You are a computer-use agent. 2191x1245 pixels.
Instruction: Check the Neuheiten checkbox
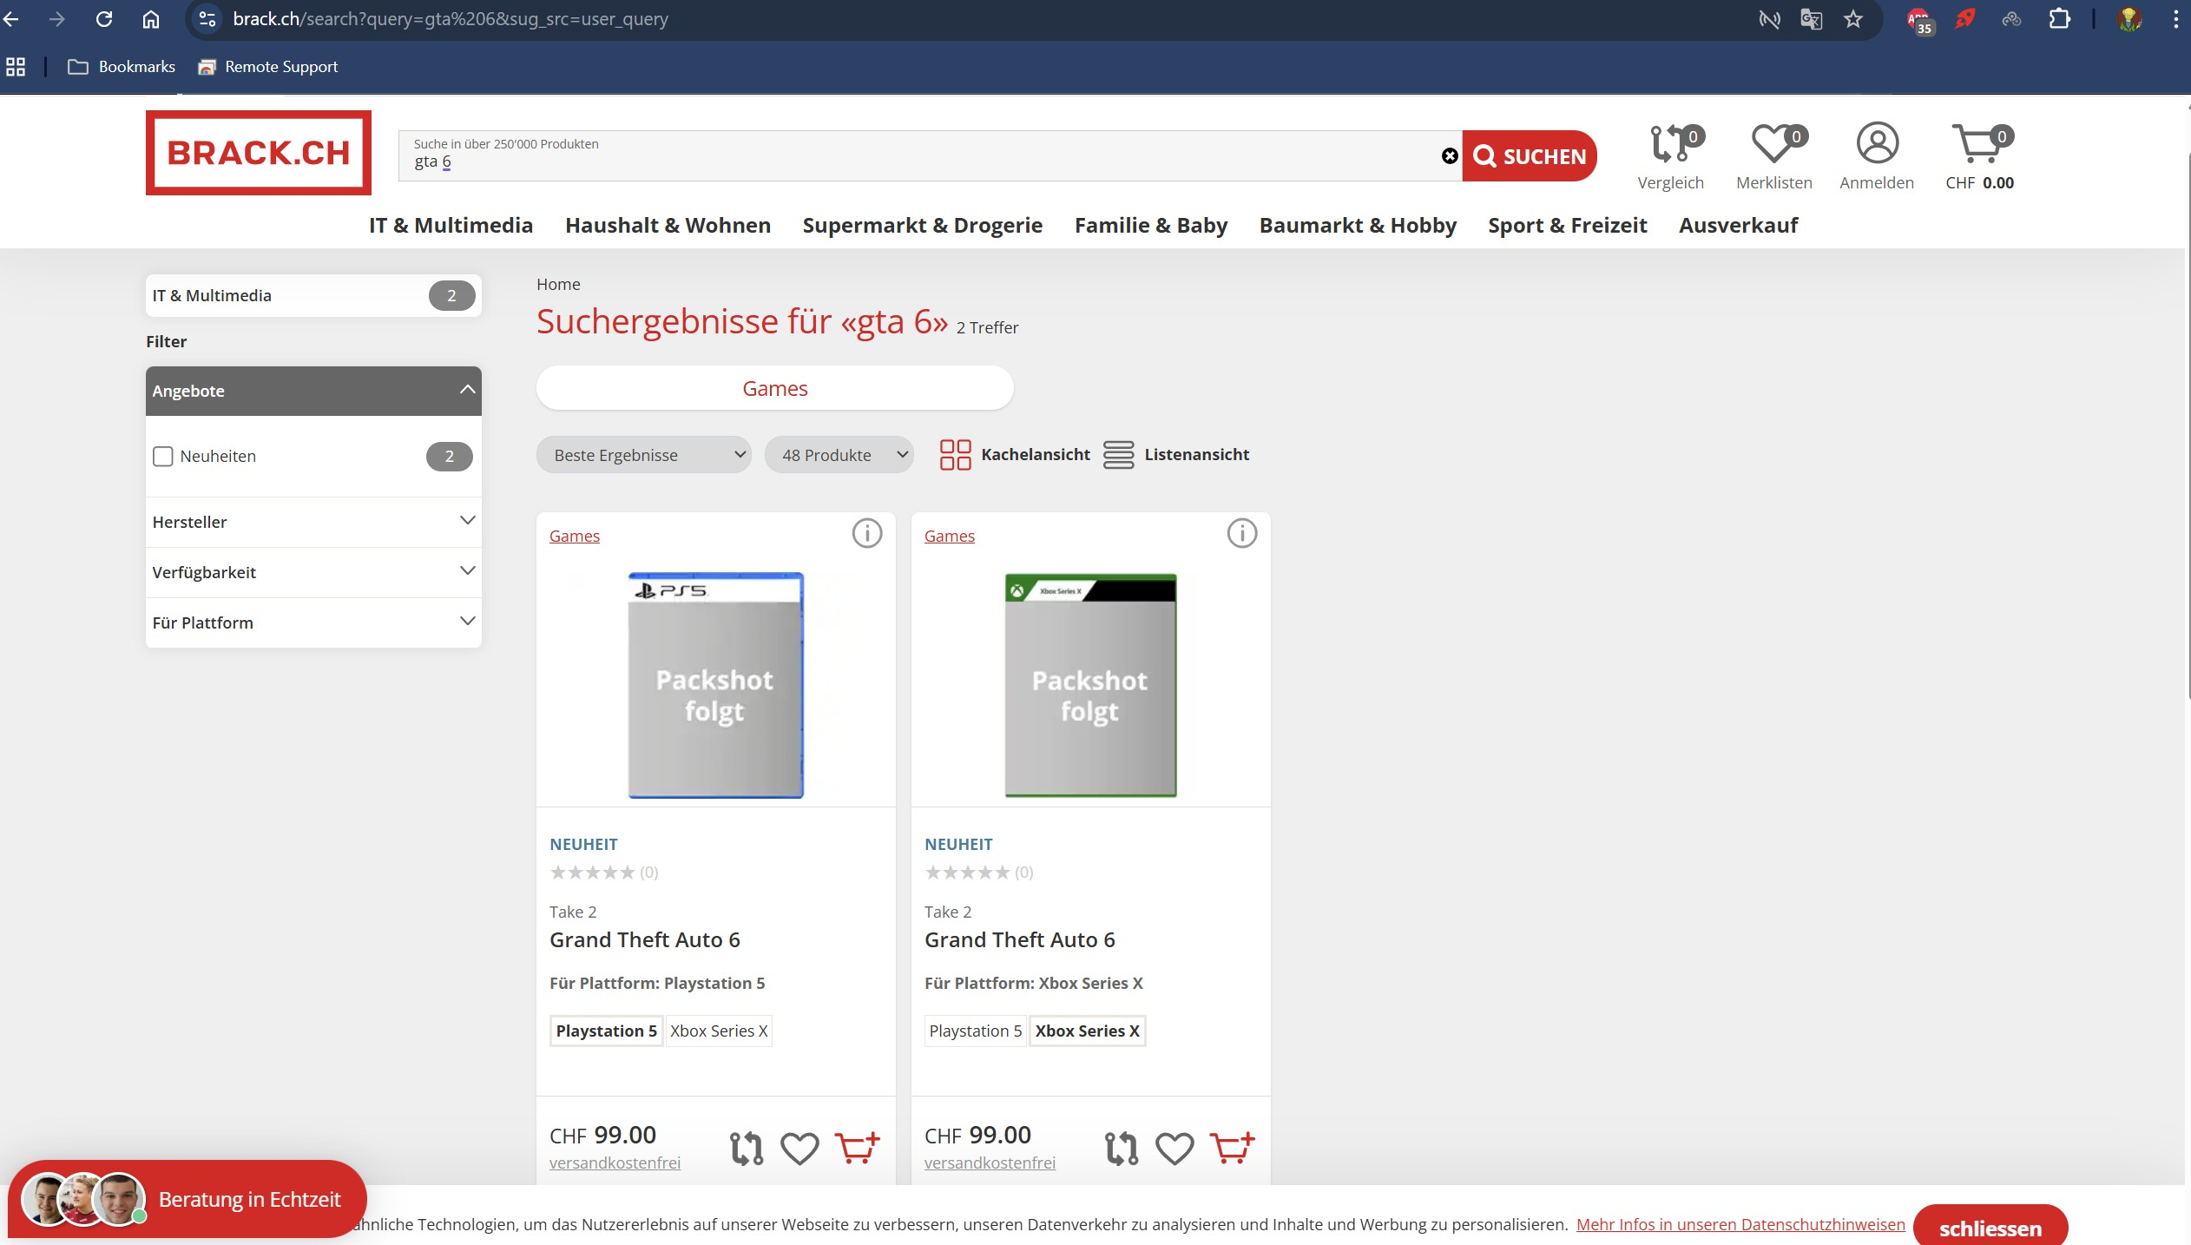[163, 457]
